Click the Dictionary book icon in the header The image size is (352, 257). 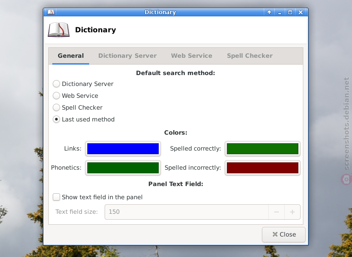(59, 30)
